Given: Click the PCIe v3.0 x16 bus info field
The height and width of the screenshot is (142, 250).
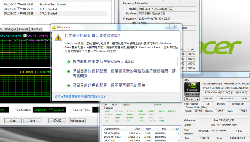Looking at the screenshot, I should point(226,92).
